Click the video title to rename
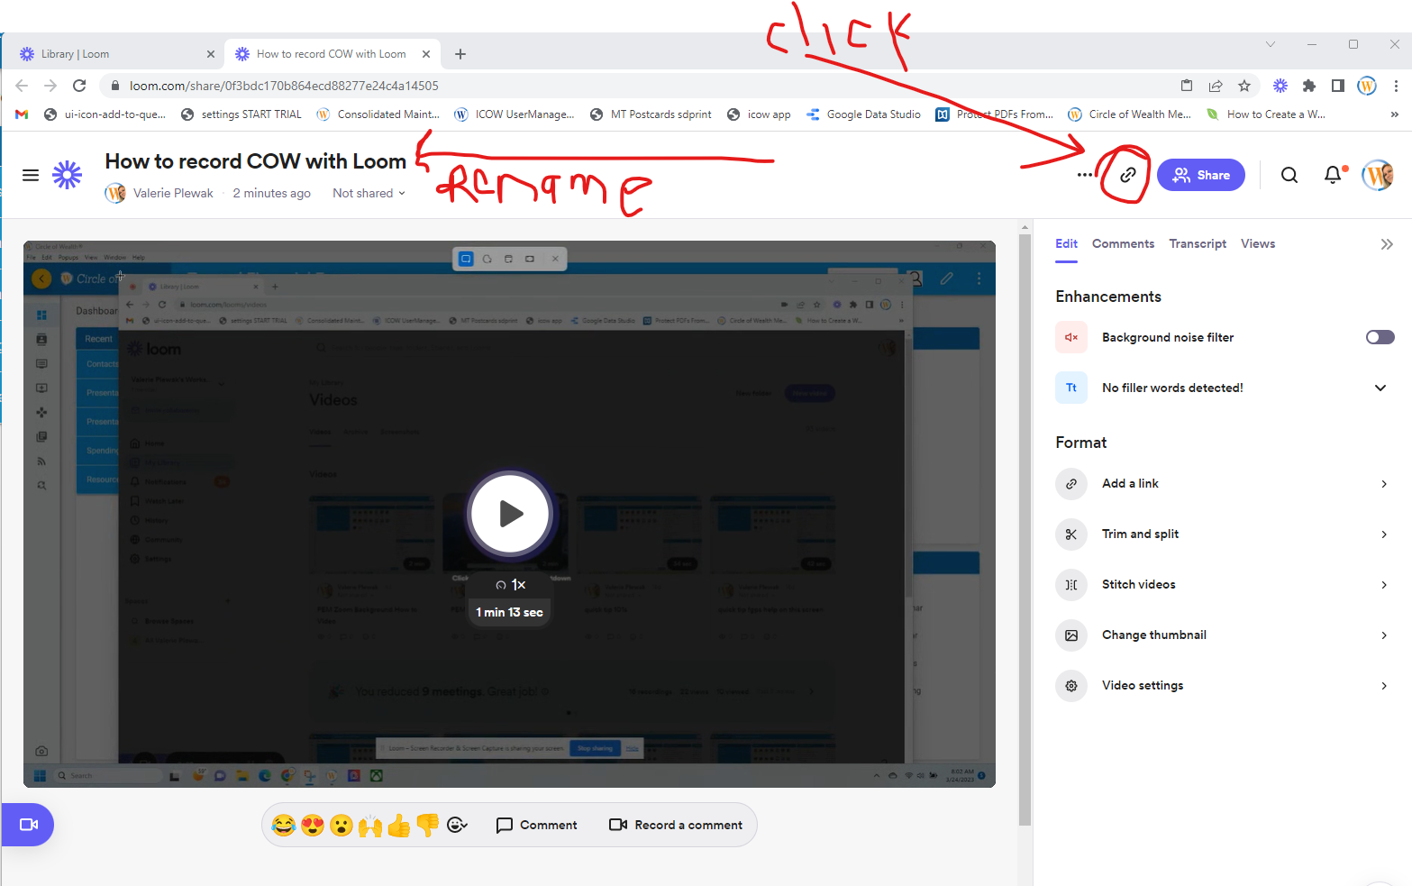 256,161
